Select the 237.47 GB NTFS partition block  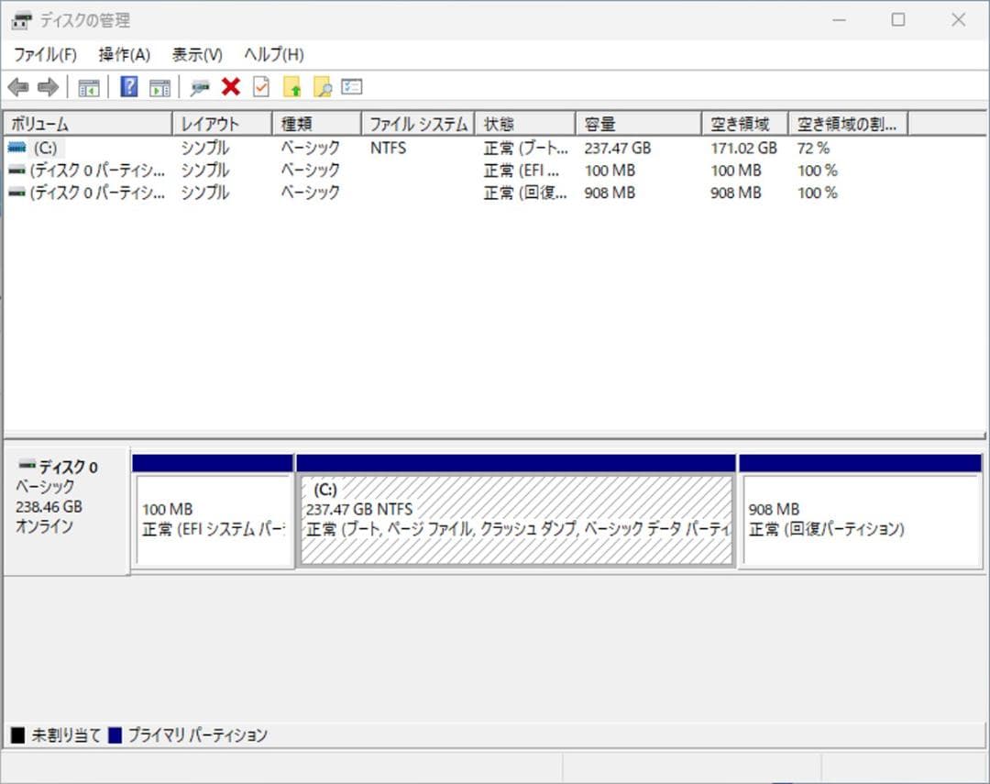pyautogui.click(x=513, y=513)
